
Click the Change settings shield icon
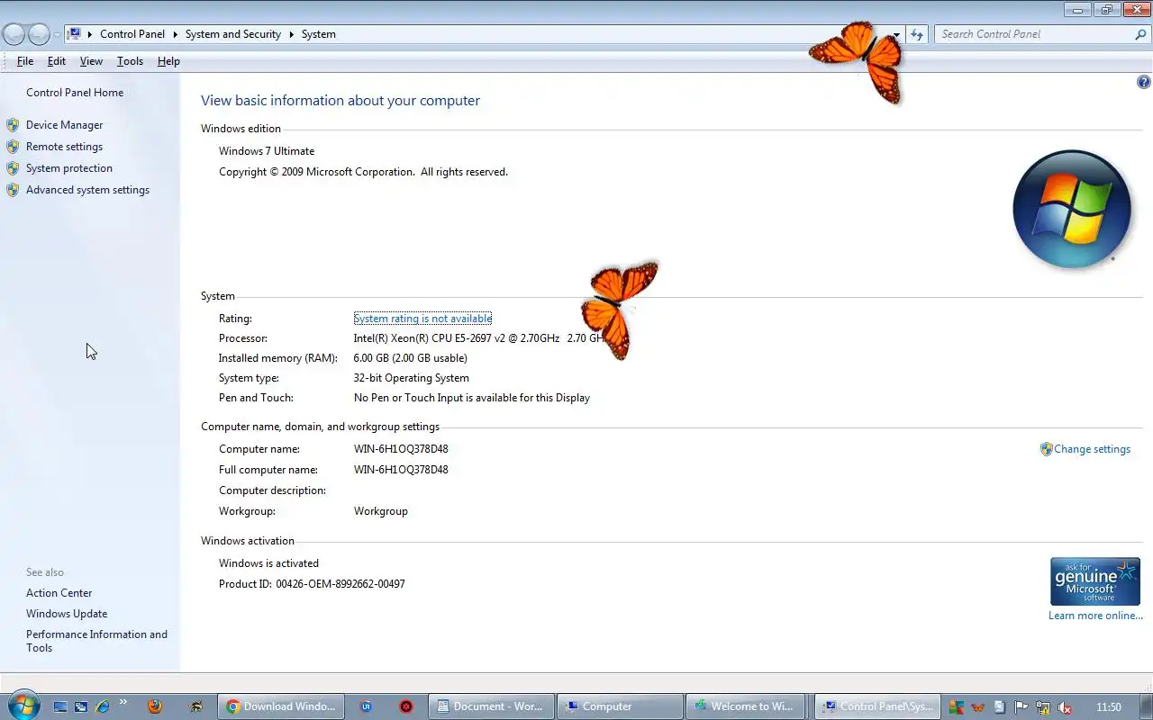pos(1046,449)
